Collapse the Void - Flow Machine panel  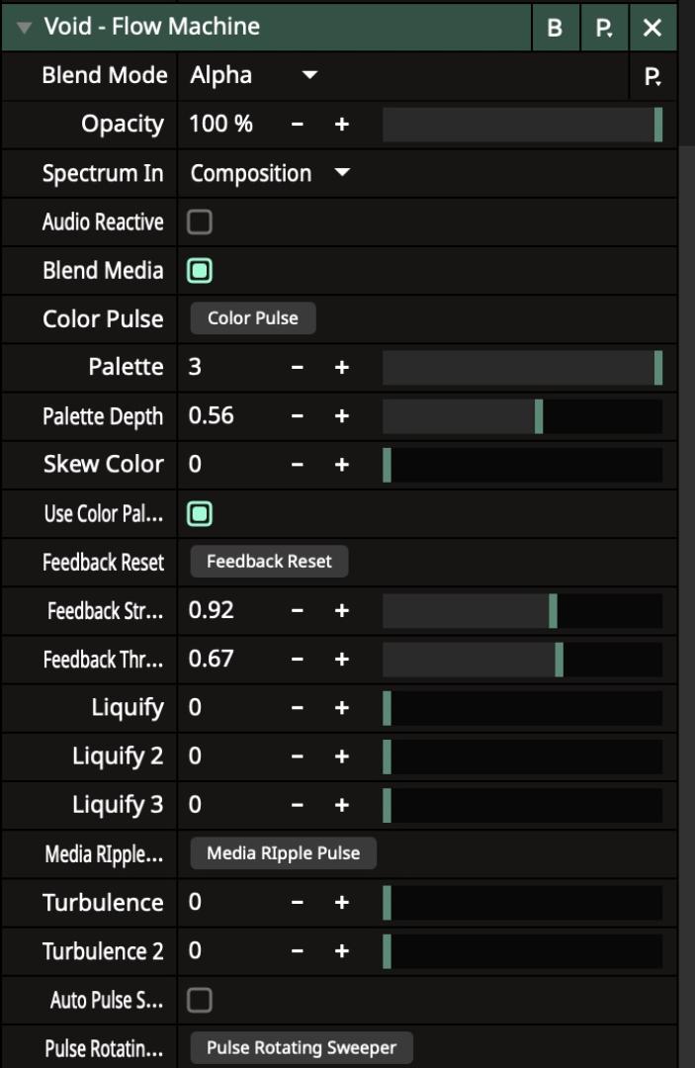tap(23, 28)
